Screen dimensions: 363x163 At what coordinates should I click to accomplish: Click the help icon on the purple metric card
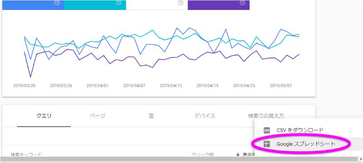point(242,3)
